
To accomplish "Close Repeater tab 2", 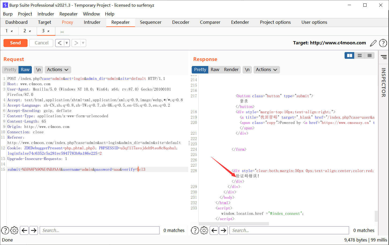I will 30,31.
